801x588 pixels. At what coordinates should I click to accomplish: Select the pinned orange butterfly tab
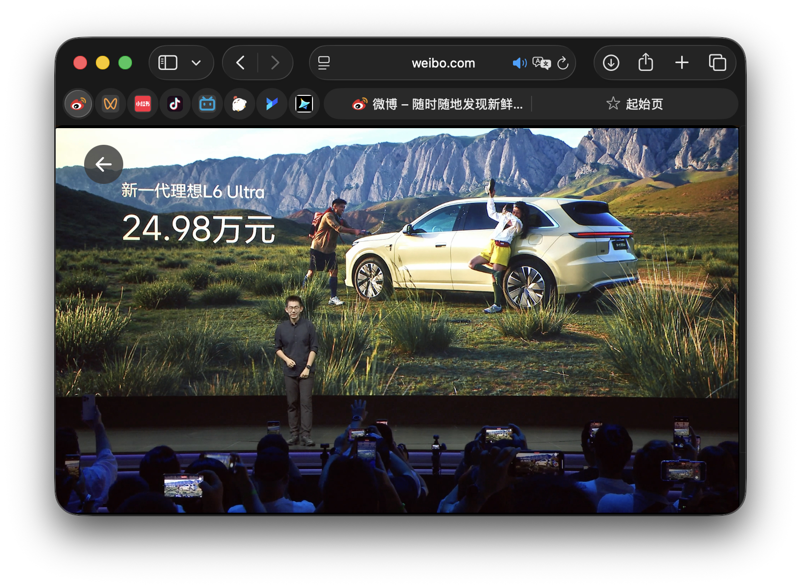pyautogui.click(x=111, y=104)
